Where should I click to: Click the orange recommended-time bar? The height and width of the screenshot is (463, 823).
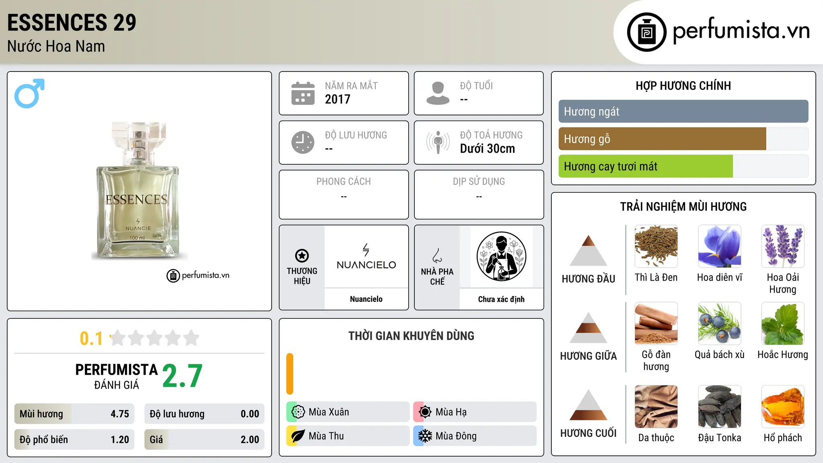click(x=290, y=374)
